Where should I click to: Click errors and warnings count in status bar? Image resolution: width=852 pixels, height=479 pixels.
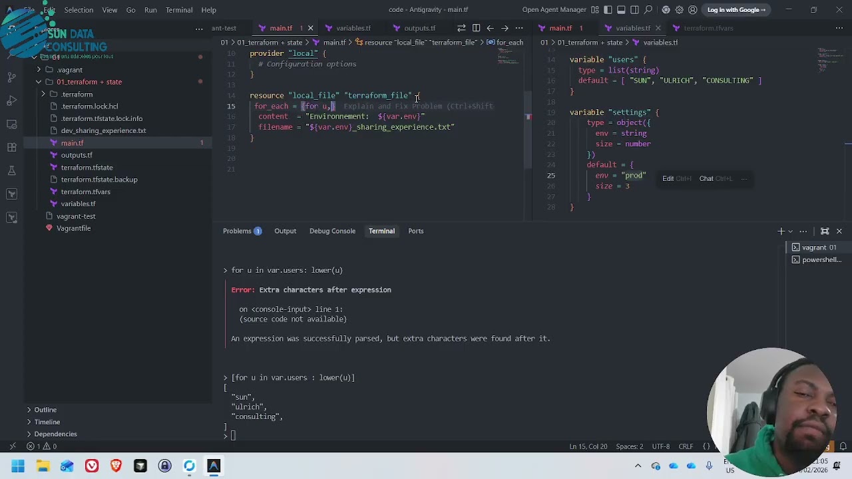pos(41,447)
